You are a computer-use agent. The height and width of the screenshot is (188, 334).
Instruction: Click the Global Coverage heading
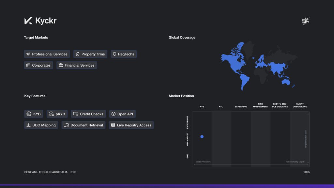pyautogui.click(x=182, y=38)
